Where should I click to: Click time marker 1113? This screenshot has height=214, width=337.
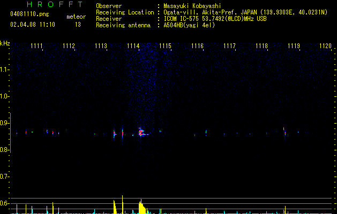101,46
